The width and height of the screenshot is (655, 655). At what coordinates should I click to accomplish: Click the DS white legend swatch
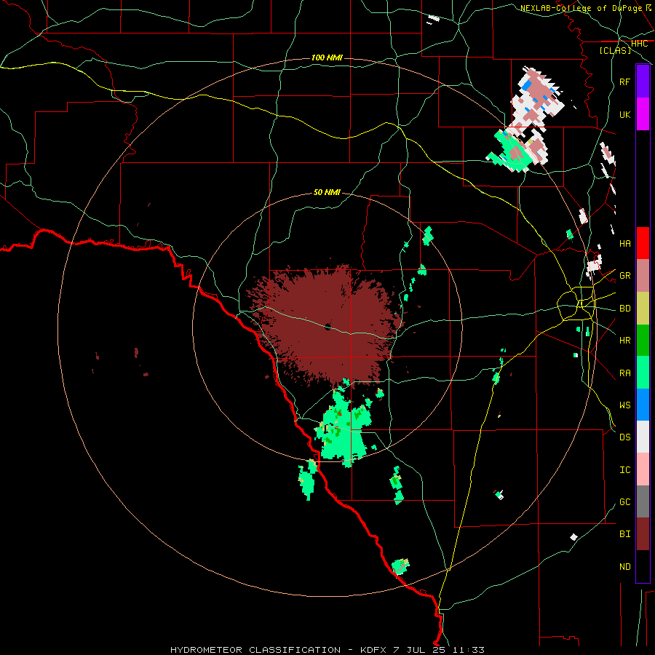coord(643,437)
